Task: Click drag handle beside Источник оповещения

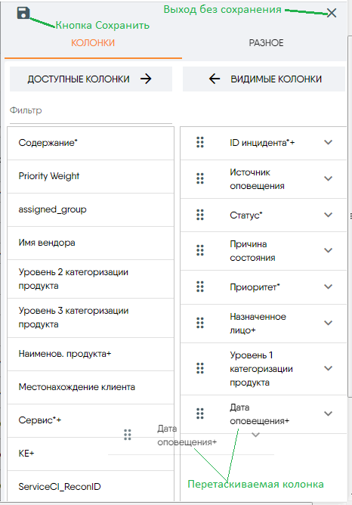Action: pos(200,178)
